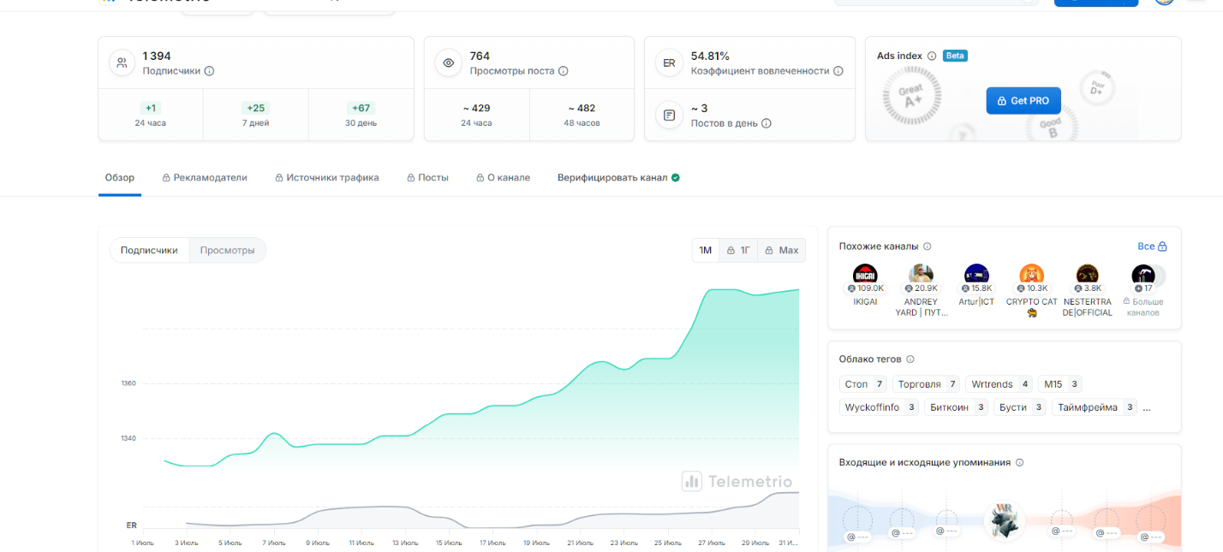Click info icon next to Коэффициент вовлеченности
This screenshot has width=1223, height=552.
(x=838, y=71)
